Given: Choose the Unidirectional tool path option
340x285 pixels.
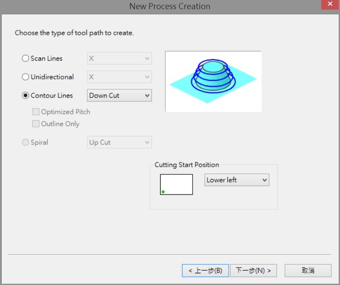Looking at the screenshot, I should tap(25, 77).
